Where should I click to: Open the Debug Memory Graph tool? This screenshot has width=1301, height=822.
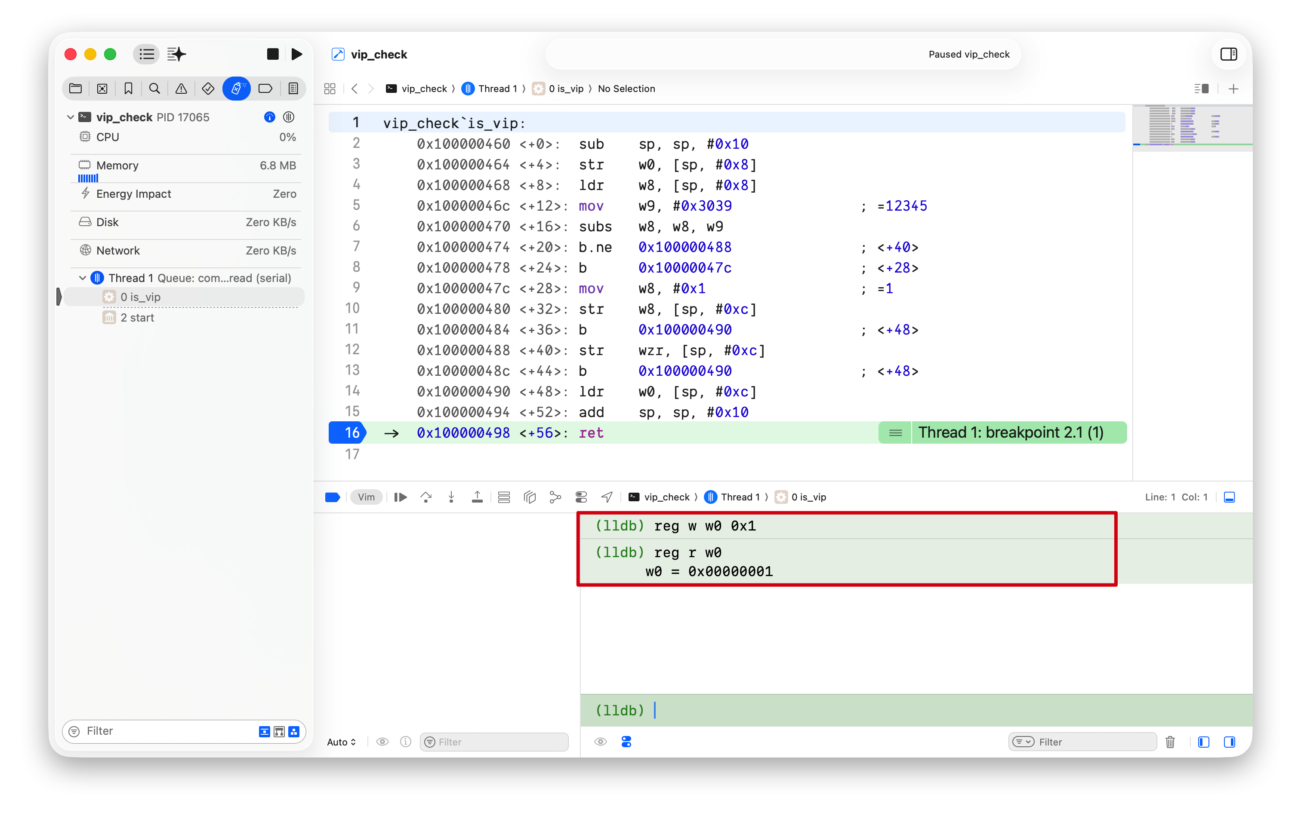(x=555, y=497)
